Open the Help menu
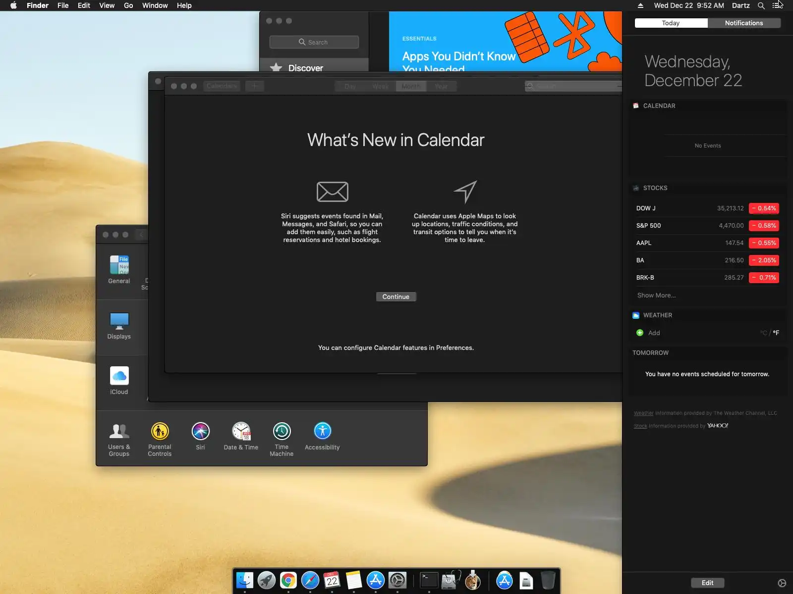This screenshot has height=594, width=793. click(184, 5)
